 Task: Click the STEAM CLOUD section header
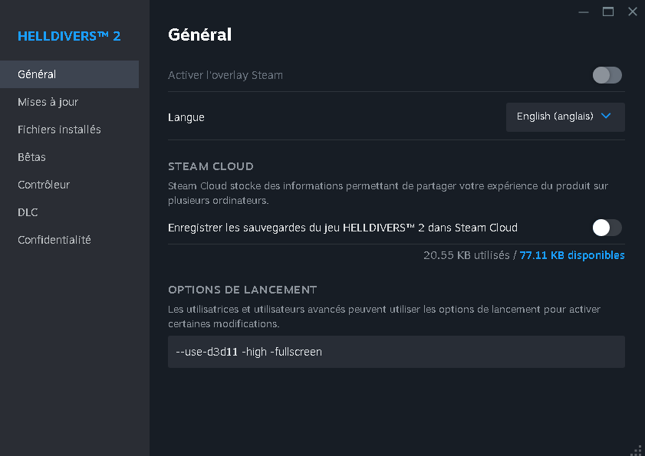point(211,166)
